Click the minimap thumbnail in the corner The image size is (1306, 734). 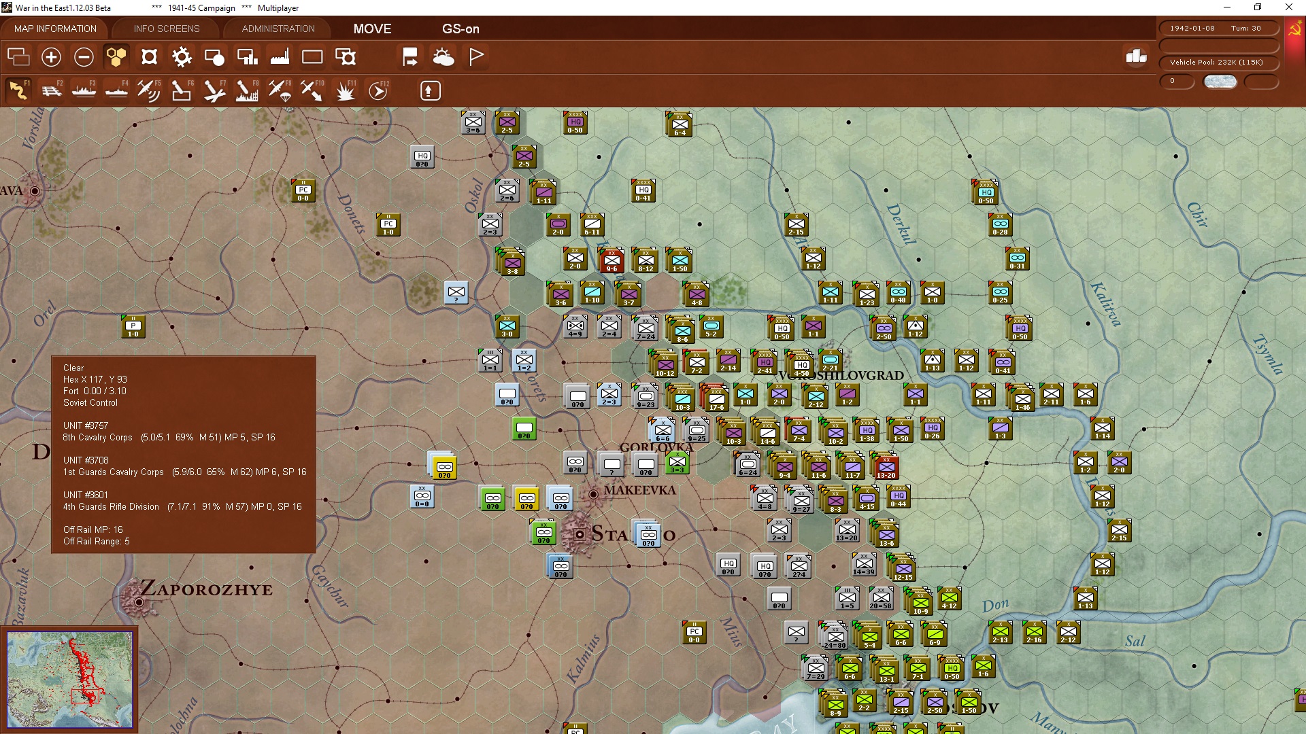point(70,679)
